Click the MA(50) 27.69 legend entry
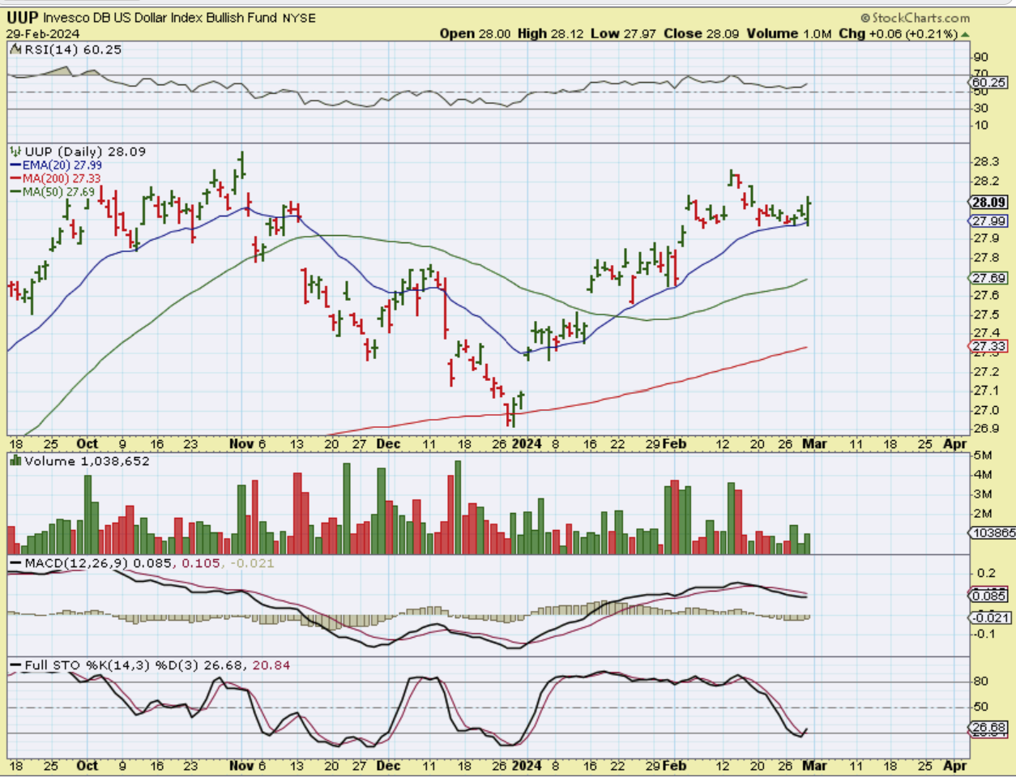Image resolution: width=1016 pixels, height=778 pixels. pos(53,192)
